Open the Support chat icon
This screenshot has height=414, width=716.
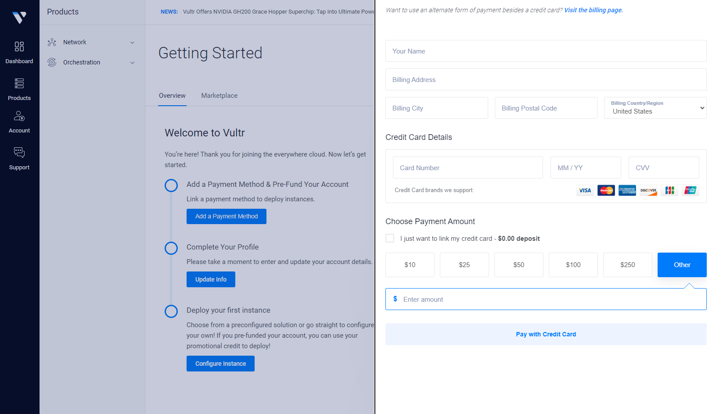pyautogui.click(x=19, y=153)
